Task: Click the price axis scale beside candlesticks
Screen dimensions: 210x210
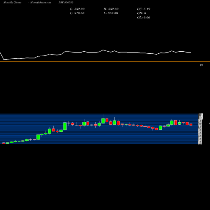Action: pos(200,129)
